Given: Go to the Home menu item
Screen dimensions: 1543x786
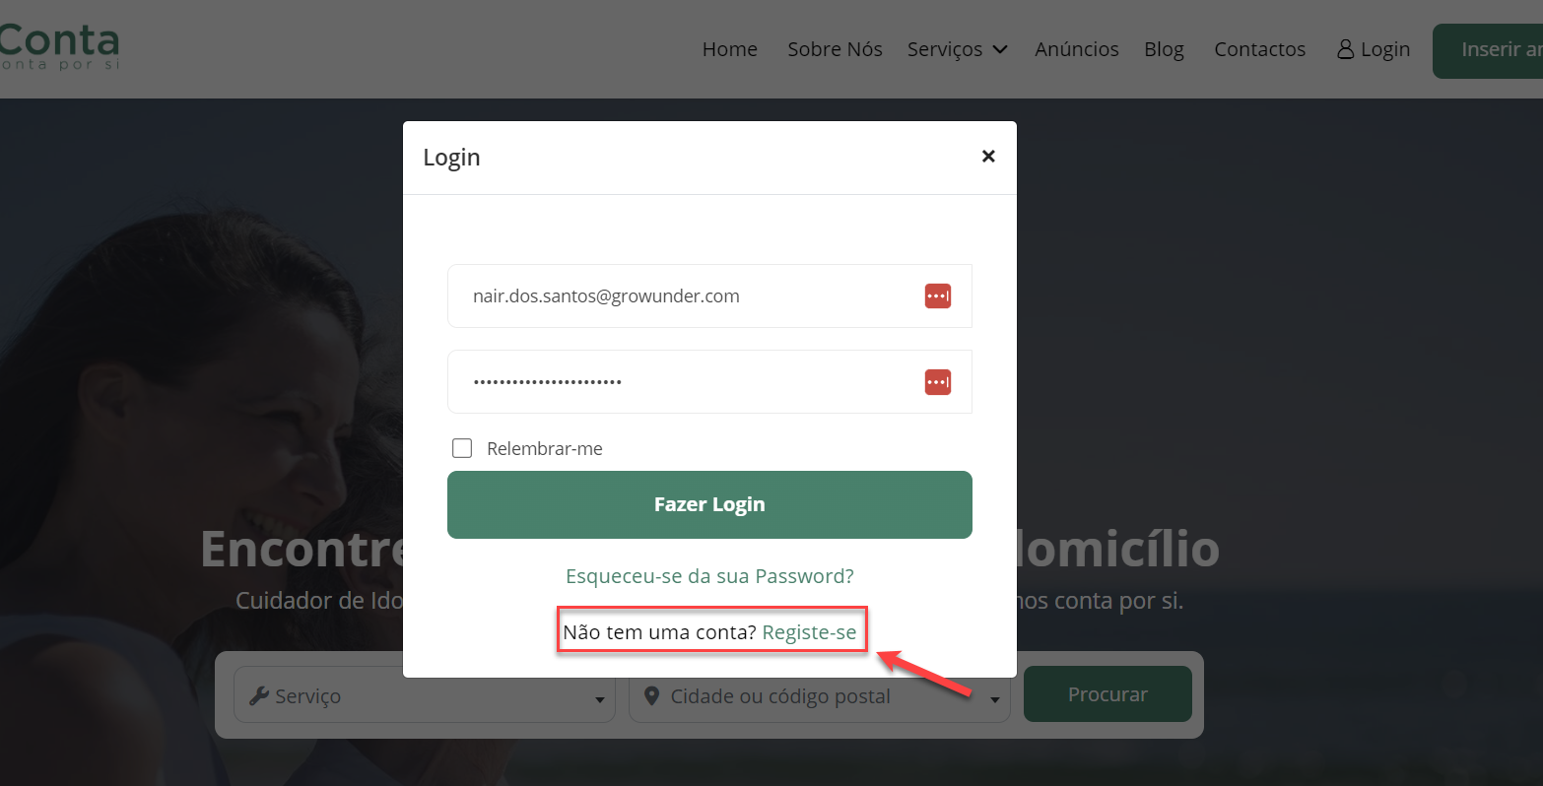Looking at the screenshot, I should tap(730, 49).
